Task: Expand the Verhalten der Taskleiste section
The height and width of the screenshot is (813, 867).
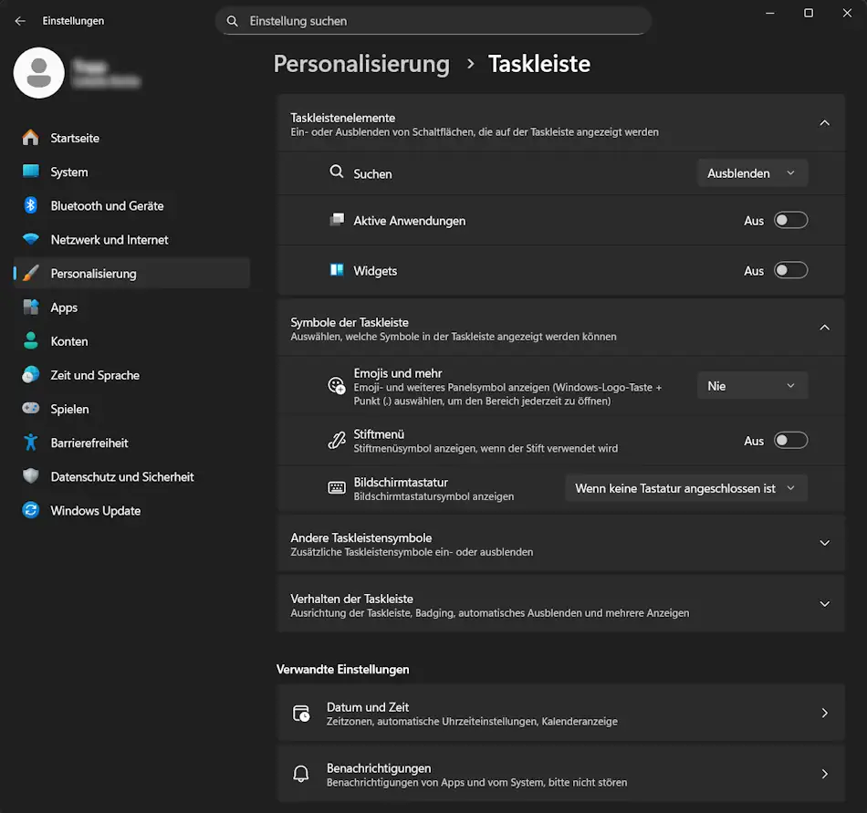Action: [824, 603]
